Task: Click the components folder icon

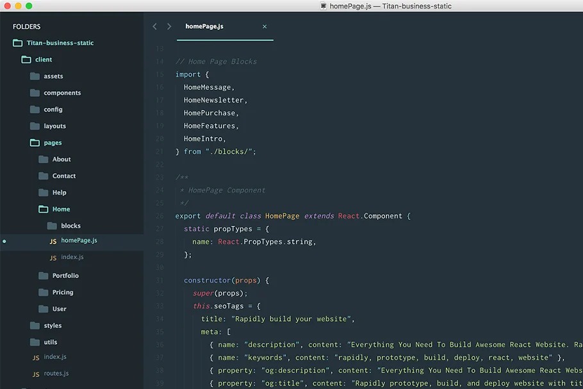Action: tap(35, 93)
